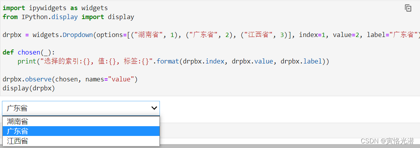Click the 'from IPython.display import display' line
Screen dimensions: 420x148
pos(68,17)
